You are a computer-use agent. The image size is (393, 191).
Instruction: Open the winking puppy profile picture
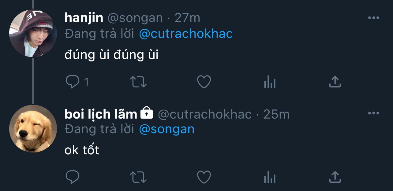pyautogui.click(x=33, y=129)
